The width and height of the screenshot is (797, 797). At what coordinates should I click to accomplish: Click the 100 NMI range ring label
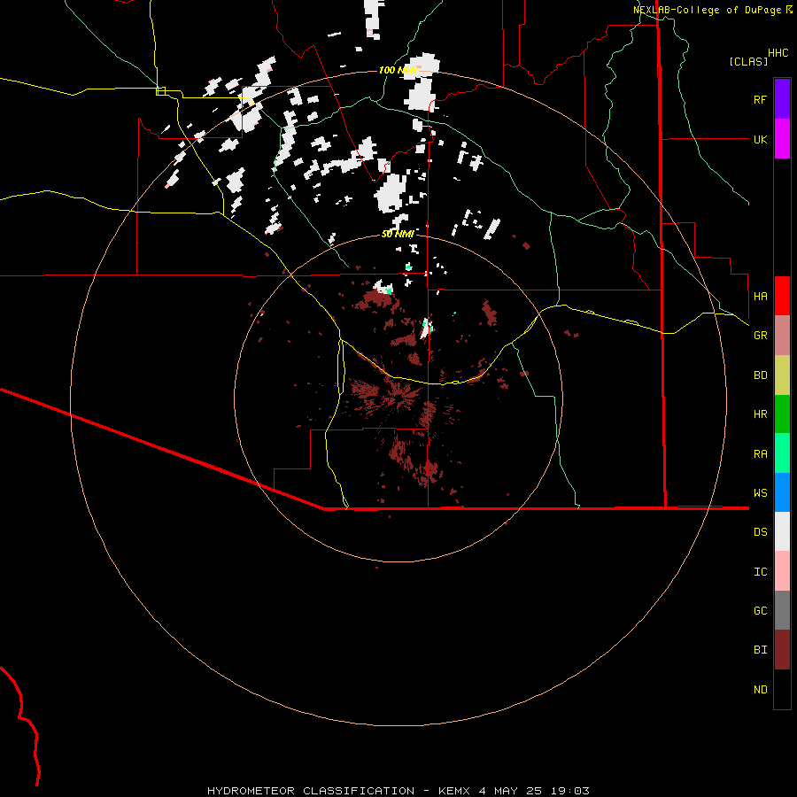pos(398,70)
